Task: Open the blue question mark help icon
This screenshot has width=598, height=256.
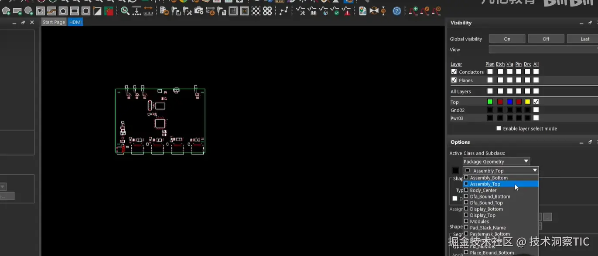Action: [x=396, y=11]
